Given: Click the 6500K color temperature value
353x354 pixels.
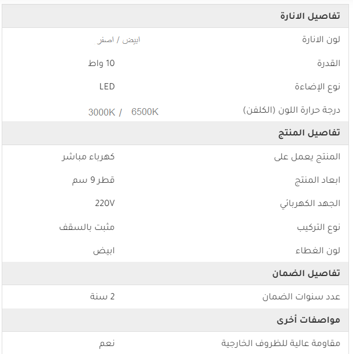Looking at the screenshot, I should pyautogui.click(x=145, y=112).
